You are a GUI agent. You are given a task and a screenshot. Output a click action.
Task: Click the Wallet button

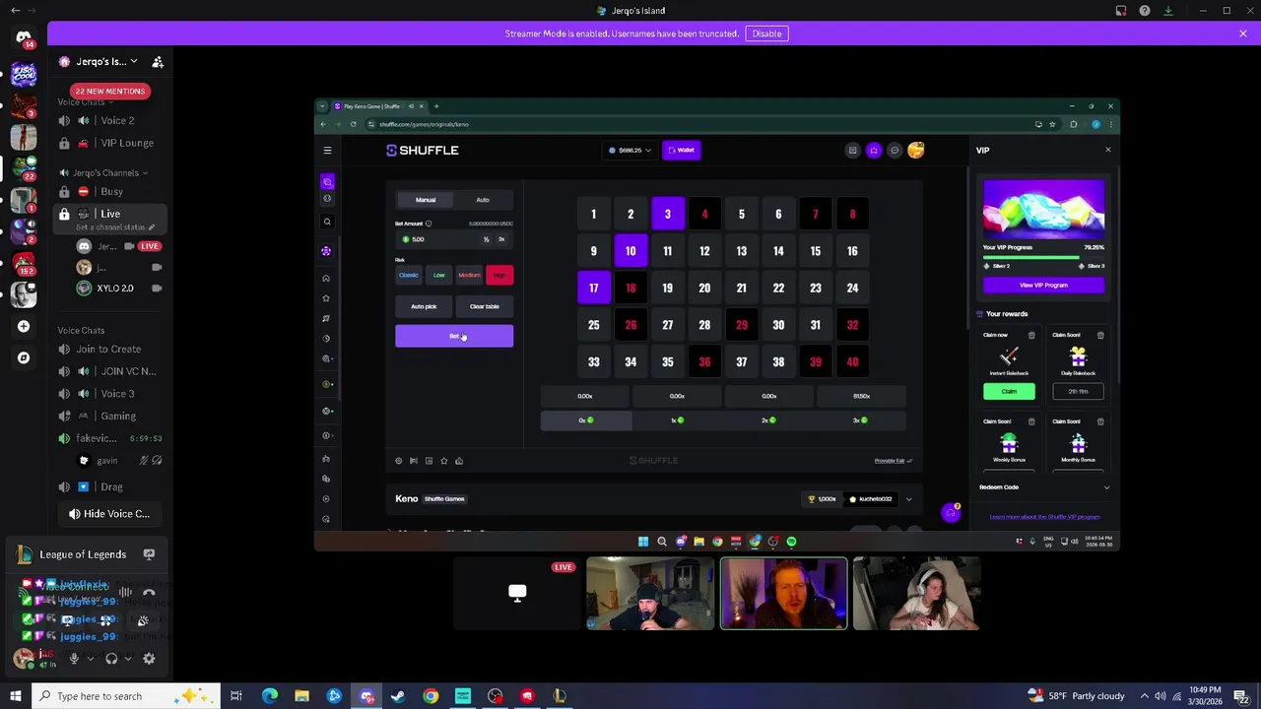click(x=681, y=151)
